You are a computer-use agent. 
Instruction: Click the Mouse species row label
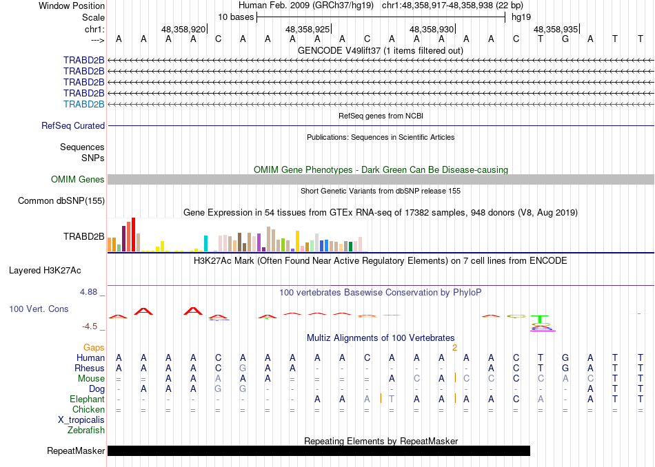tap(91, 379)
